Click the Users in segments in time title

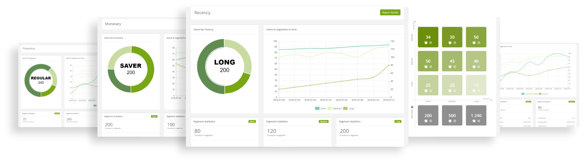[281, 29]
